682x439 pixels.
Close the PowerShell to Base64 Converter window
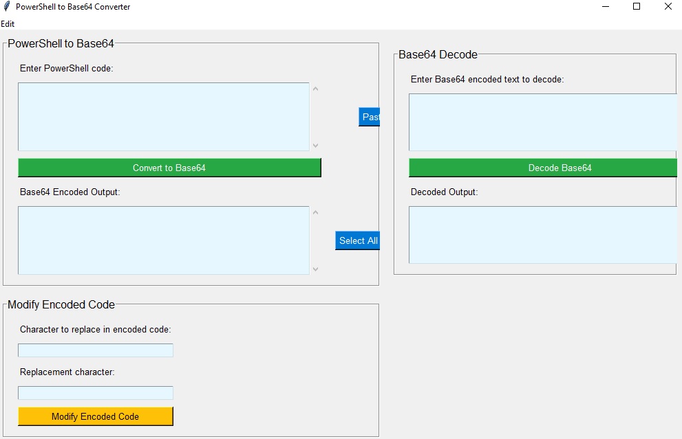[x=668, y=6]
